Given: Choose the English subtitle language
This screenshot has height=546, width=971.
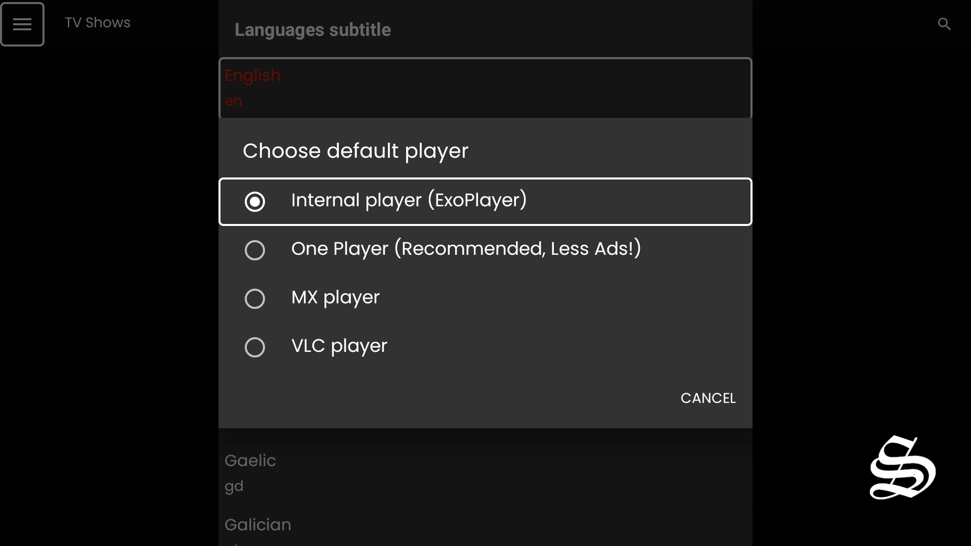Looking at the screenshot, I should tap(252, 75).
